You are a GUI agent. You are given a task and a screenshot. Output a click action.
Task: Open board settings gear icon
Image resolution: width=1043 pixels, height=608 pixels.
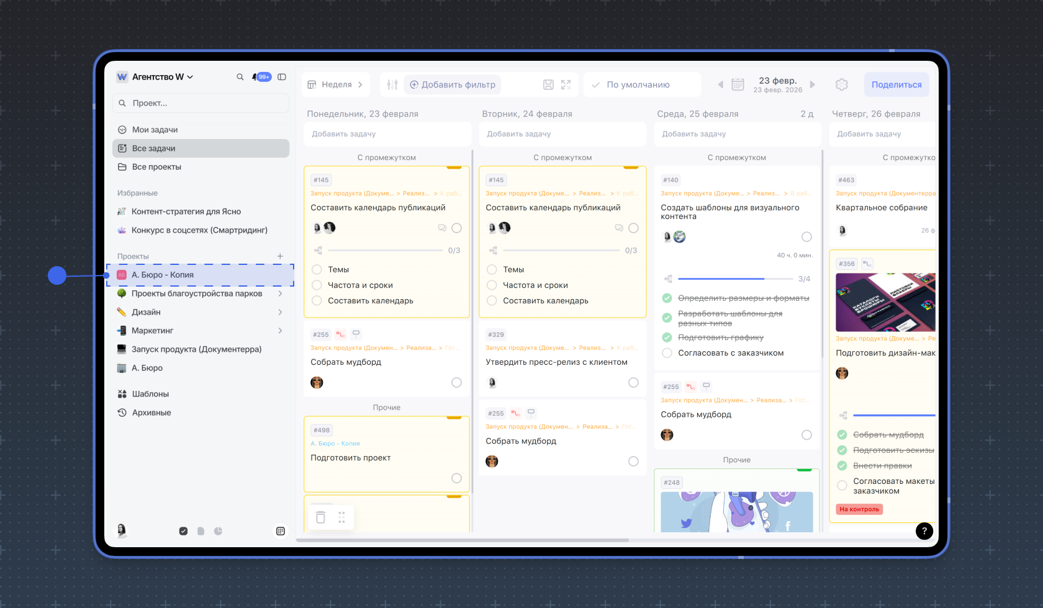[x=841, y=84]
